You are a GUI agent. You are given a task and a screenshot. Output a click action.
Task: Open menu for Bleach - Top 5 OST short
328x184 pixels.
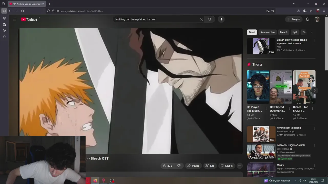point(312,108)
